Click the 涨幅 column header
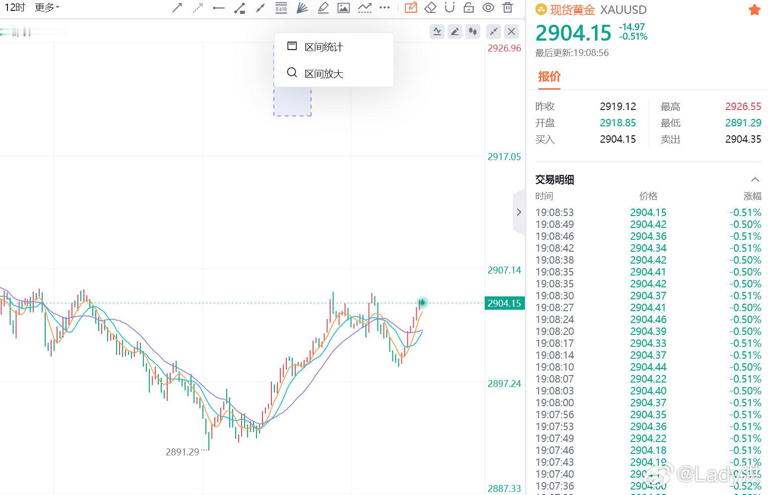The image size is (768, 495). pyautogui.click(x=752, y=196)
